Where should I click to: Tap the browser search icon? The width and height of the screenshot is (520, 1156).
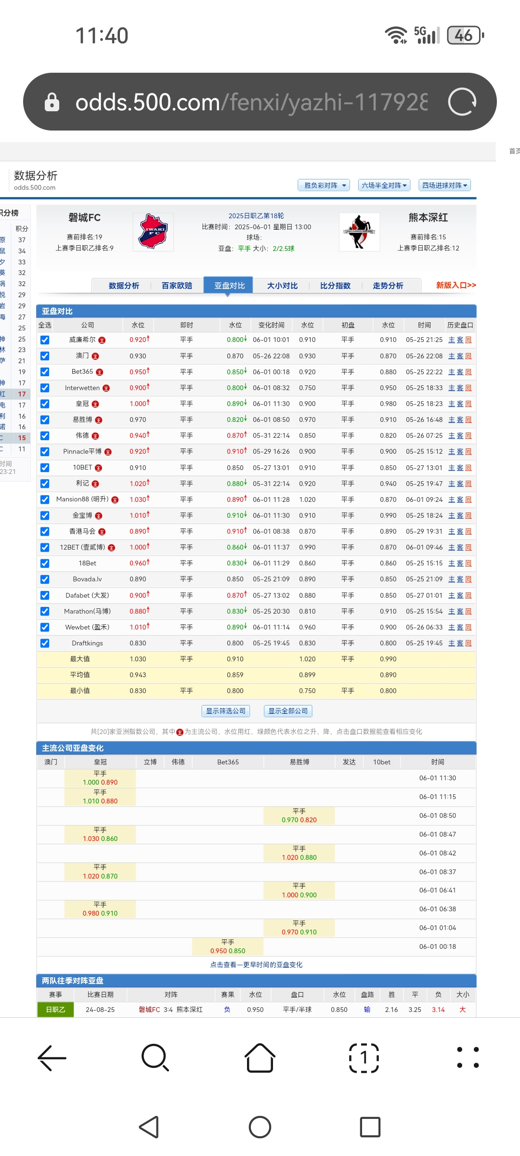click(x=156, y=1058)
